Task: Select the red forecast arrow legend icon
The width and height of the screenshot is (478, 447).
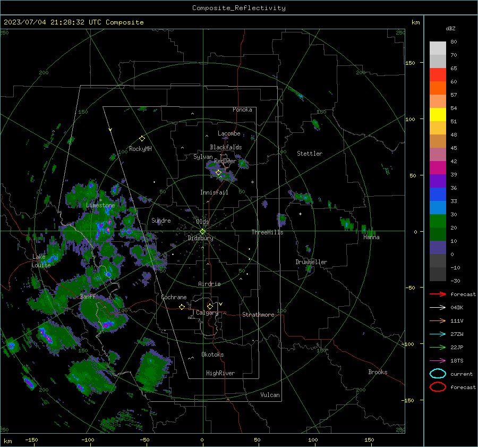Action: 438,294
